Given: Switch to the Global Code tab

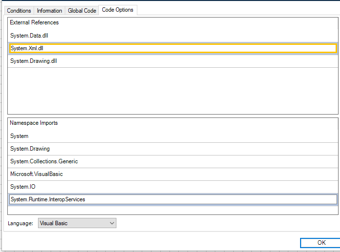Looking at the screenshot, I should point(82,10).
